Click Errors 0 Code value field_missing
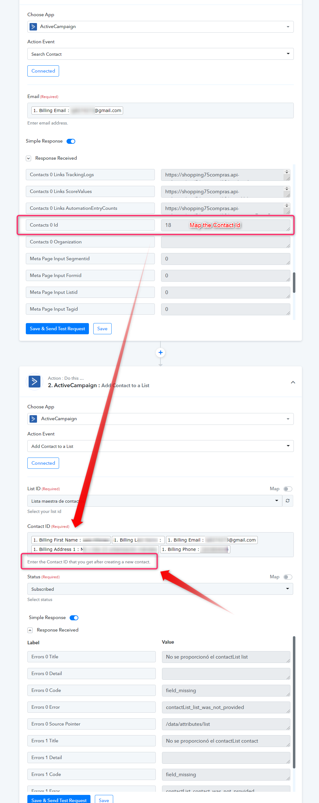319x803 pixels. (226, 690)
